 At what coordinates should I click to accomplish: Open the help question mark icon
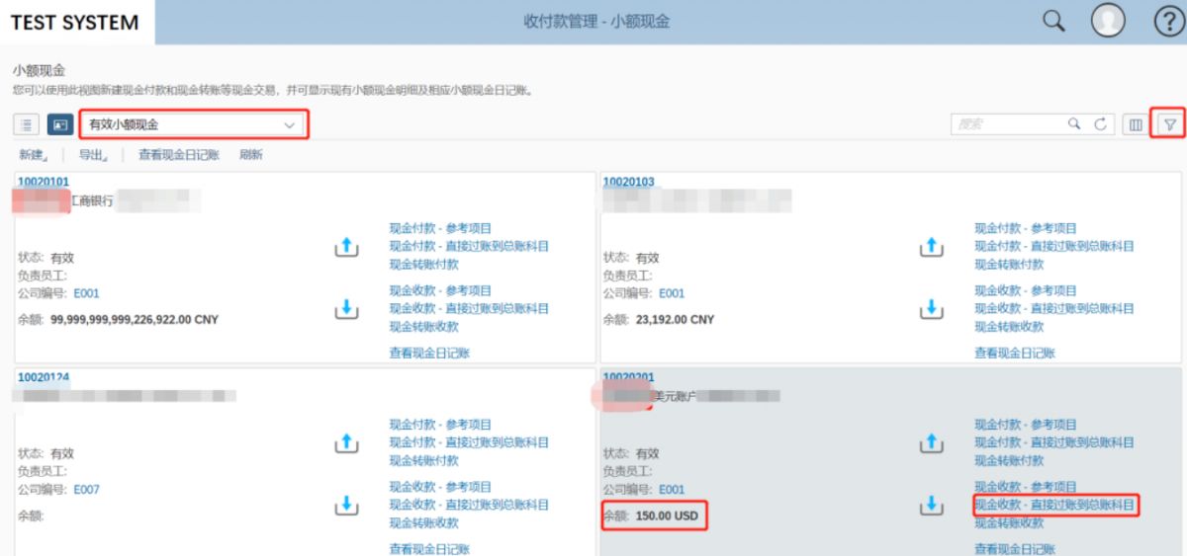pyautogui.click(x=1168, y=22)
